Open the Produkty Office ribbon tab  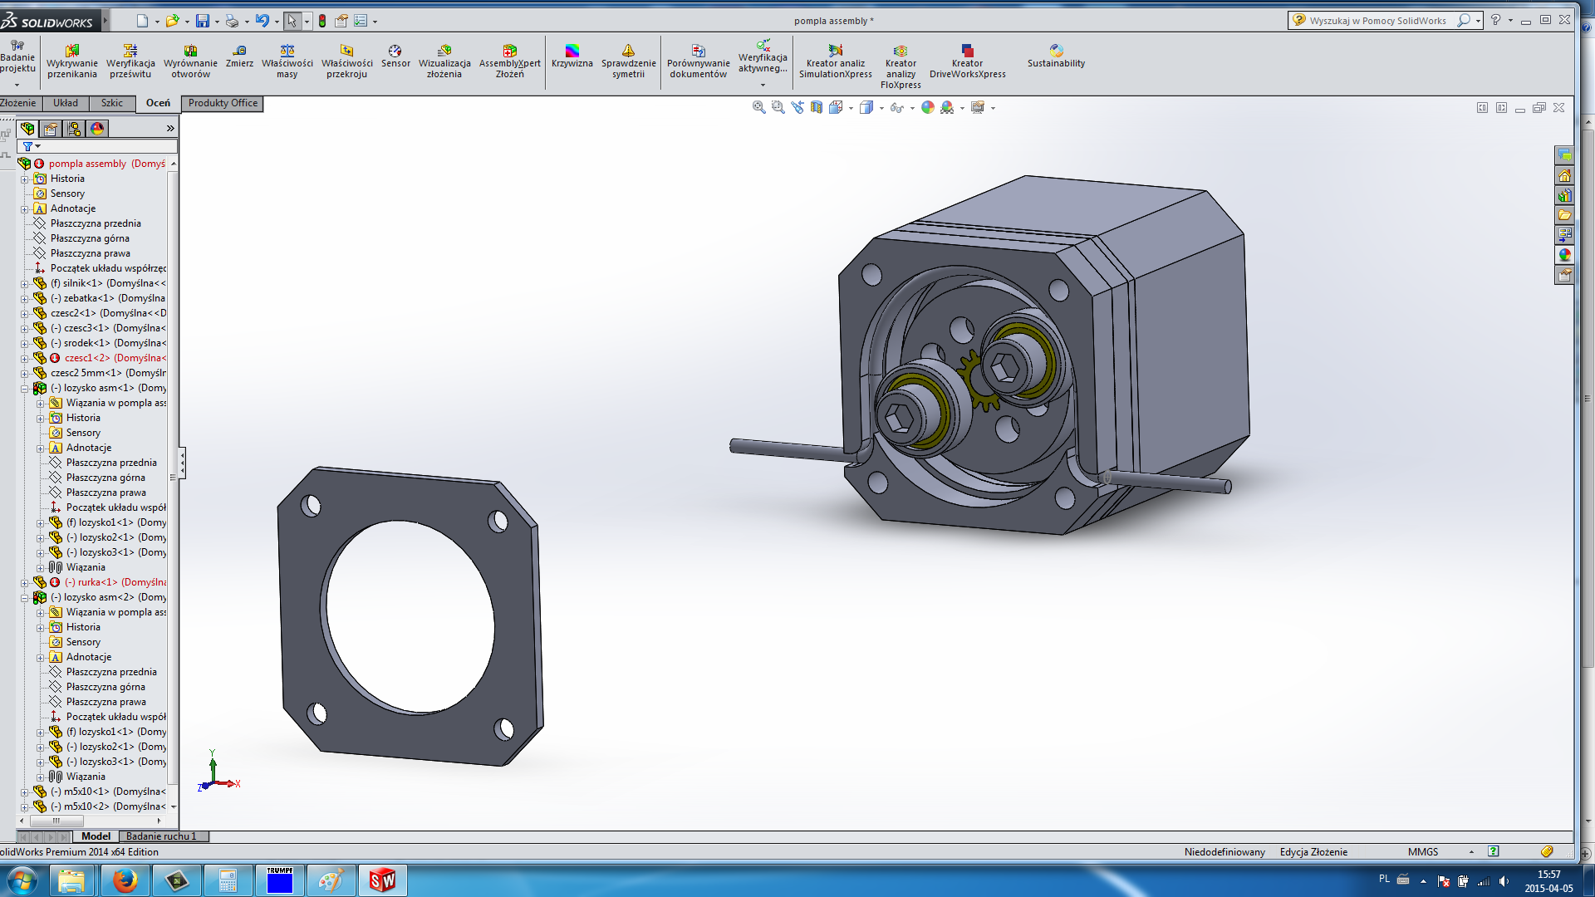(x=223, y=103)
